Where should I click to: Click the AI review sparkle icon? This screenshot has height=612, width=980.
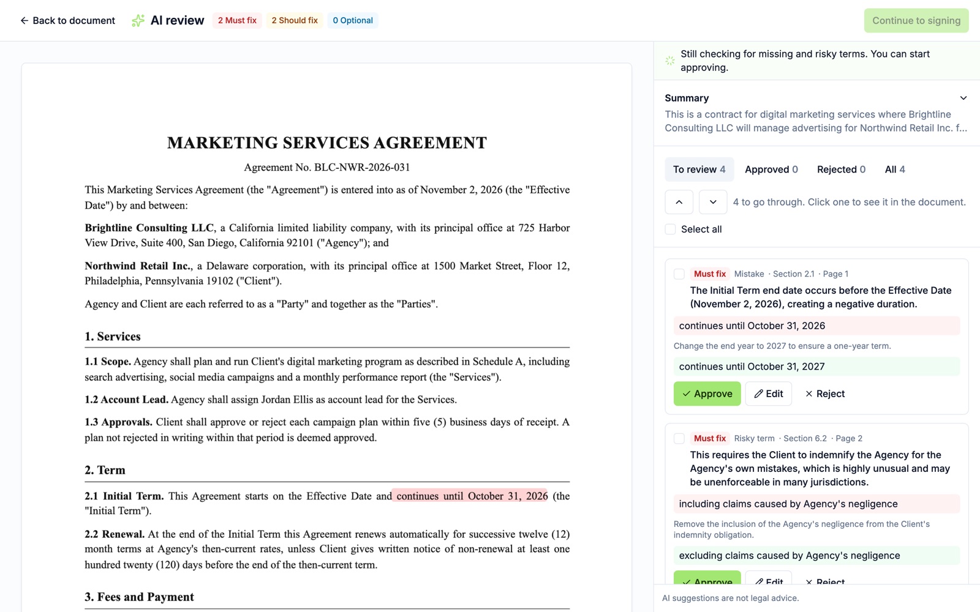[138, 21]
